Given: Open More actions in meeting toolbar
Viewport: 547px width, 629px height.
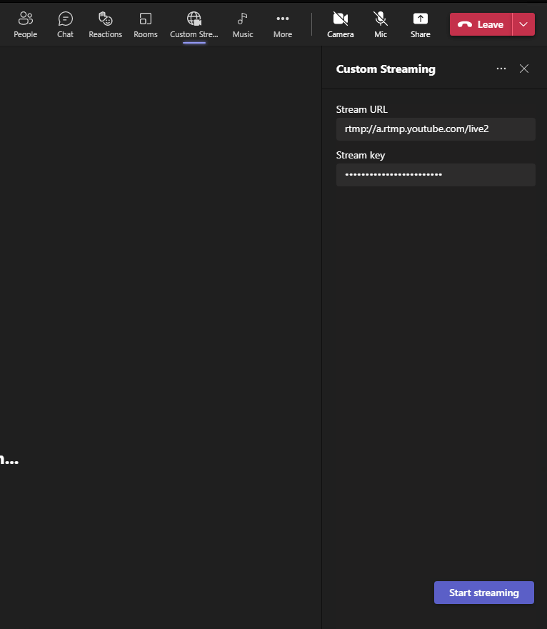Looking at the screenshot, I should click(283, 24).
